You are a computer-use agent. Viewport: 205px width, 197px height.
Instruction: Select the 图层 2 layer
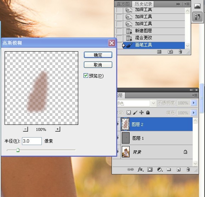coord(156,124)
